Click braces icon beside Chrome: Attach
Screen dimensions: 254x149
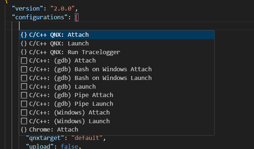coord(24,130)
